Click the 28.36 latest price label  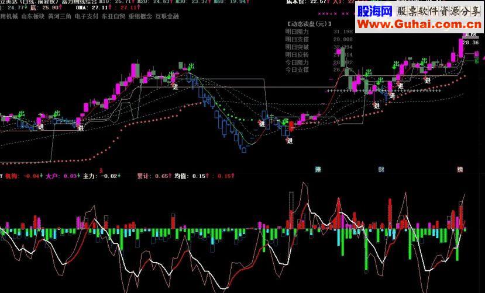(471, 43)
